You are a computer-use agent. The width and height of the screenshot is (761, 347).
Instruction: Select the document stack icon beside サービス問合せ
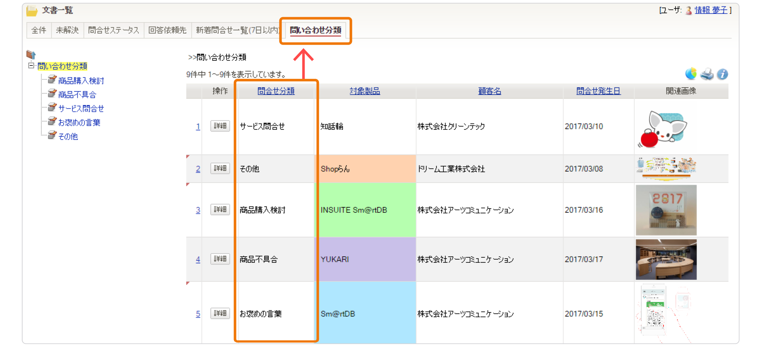[x=52, y=107]
